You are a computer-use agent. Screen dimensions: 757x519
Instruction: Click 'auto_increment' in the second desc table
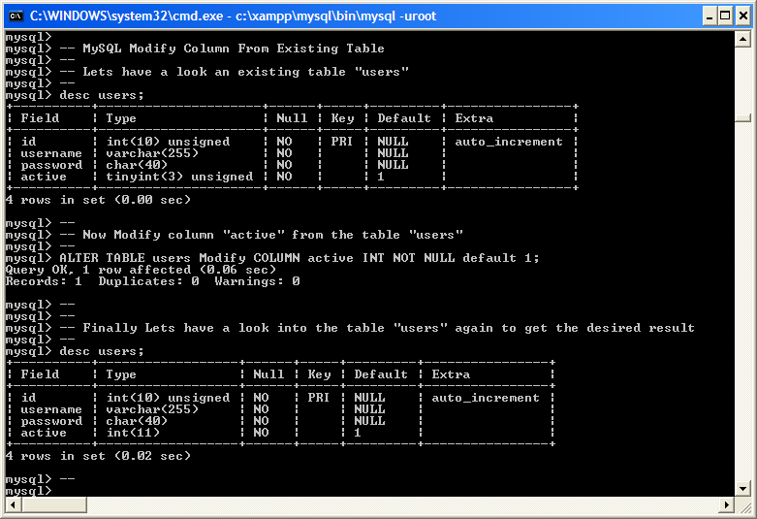(486, 398)
